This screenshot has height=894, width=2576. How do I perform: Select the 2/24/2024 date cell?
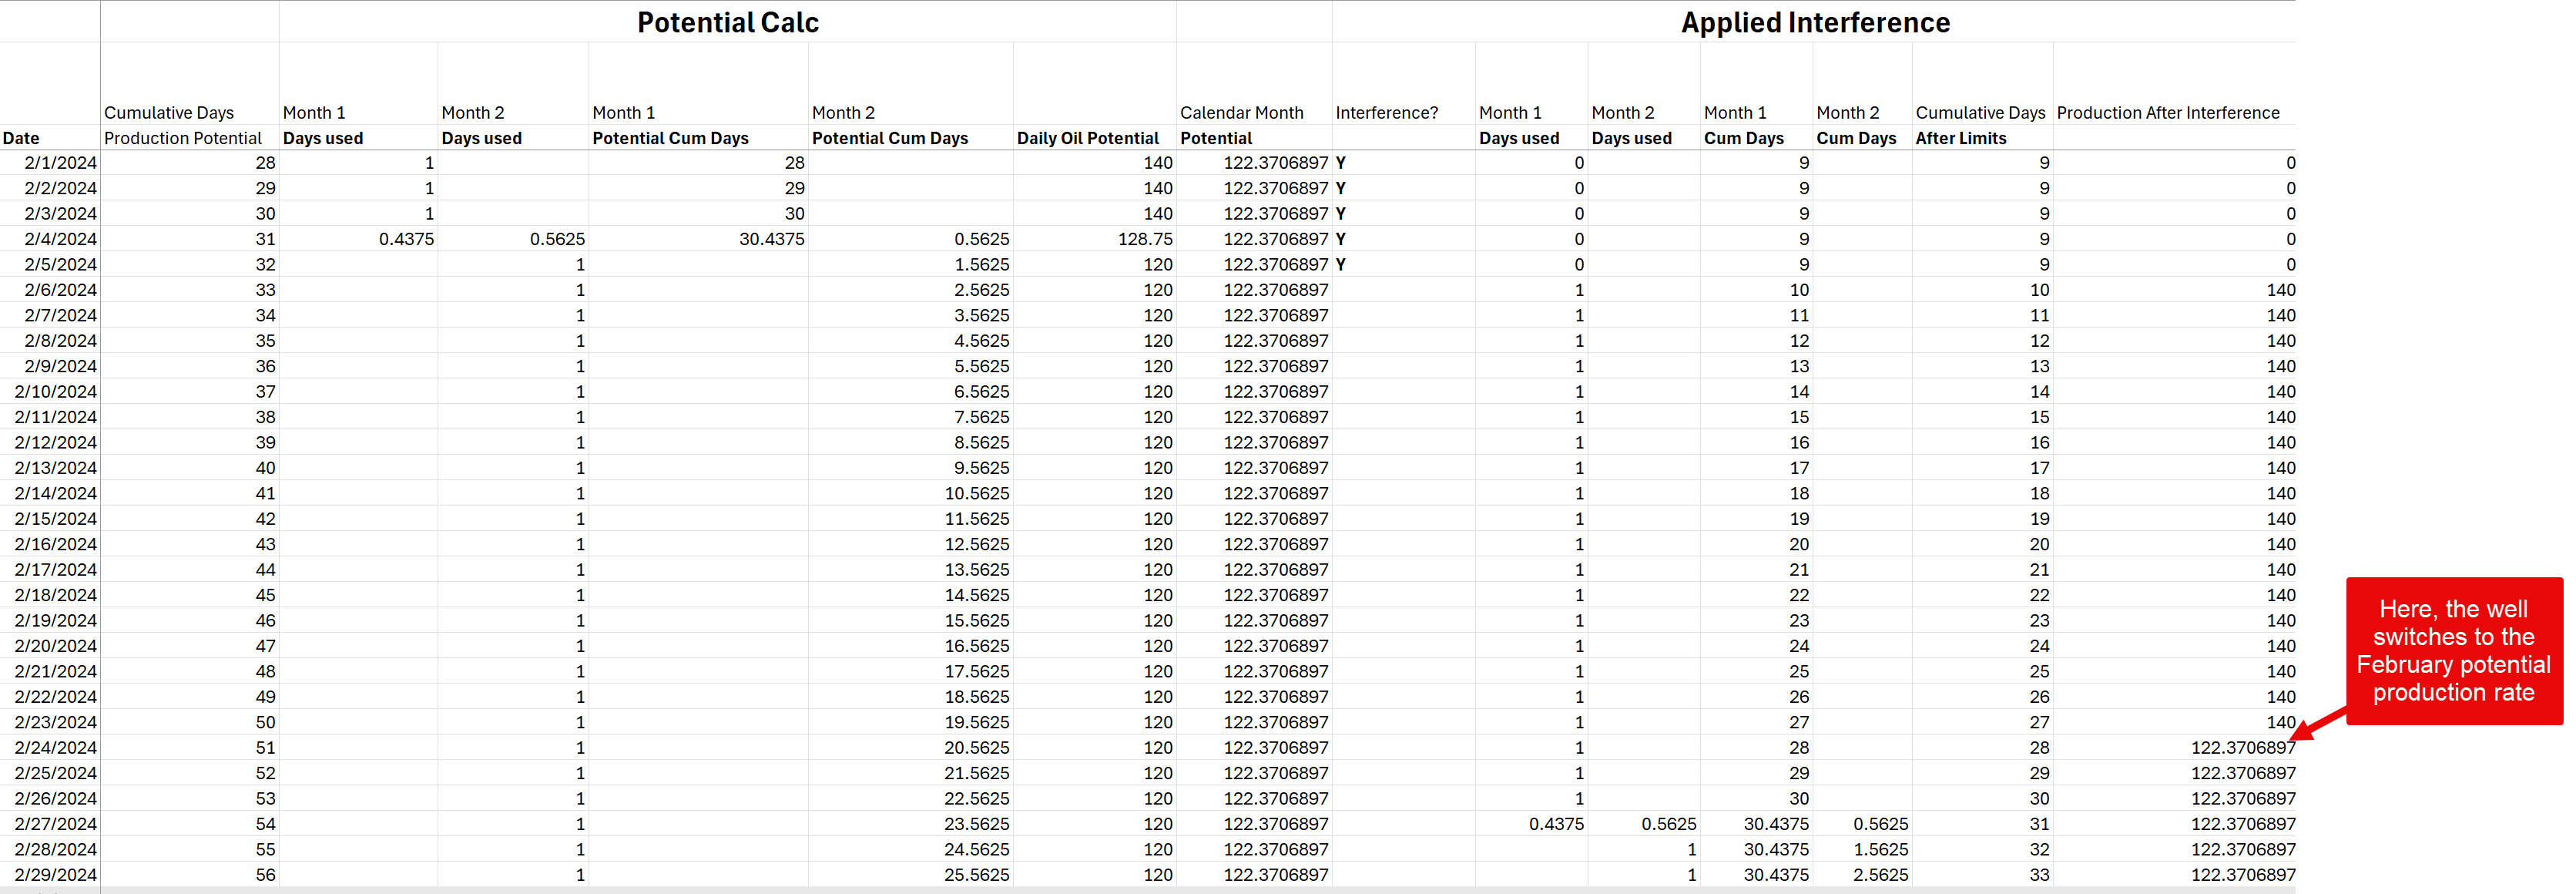point(56,748)
